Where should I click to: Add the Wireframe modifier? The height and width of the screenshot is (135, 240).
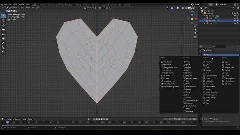pos(189,111)
